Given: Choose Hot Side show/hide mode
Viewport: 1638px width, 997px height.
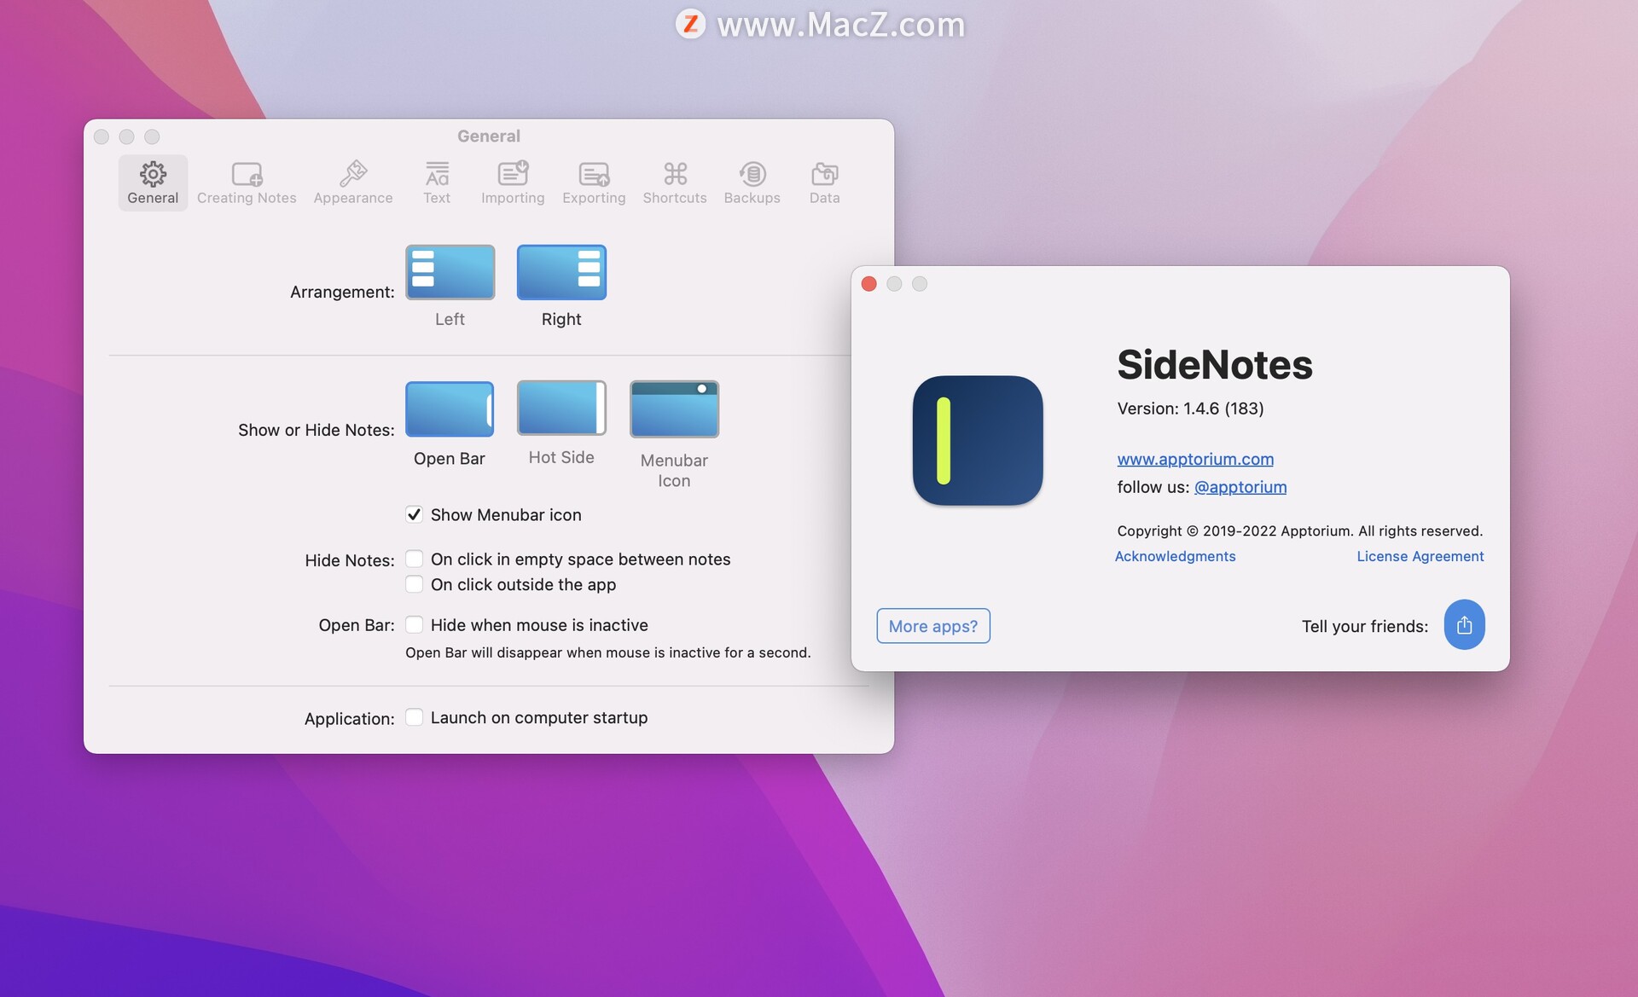Looking at the screenshot, I should click(x=561, y=409).
